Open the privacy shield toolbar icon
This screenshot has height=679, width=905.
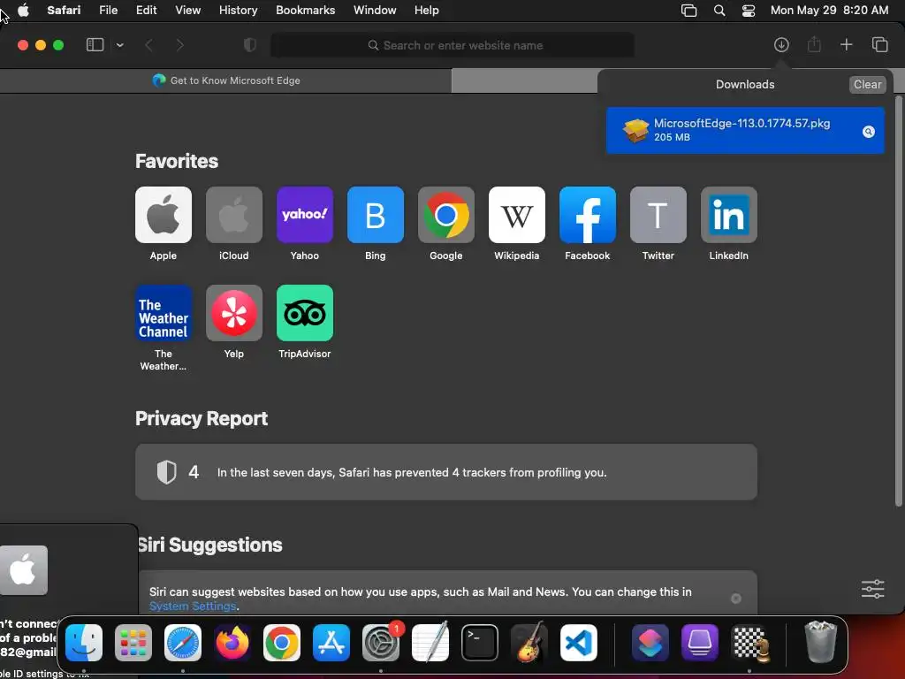point(250,45)
